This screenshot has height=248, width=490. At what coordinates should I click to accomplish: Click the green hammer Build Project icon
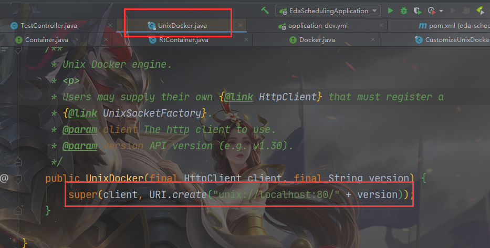(265, 11)
